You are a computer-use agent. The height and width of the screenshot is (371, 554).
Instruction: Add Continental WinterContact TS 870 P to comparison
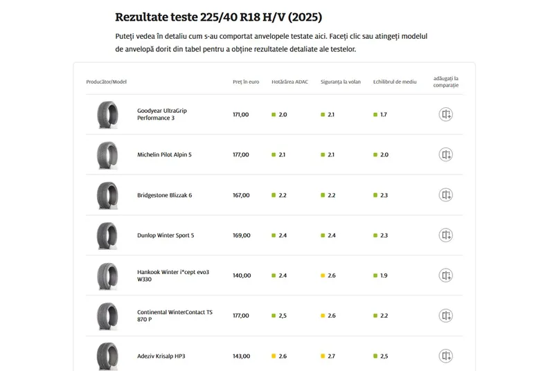446,316
